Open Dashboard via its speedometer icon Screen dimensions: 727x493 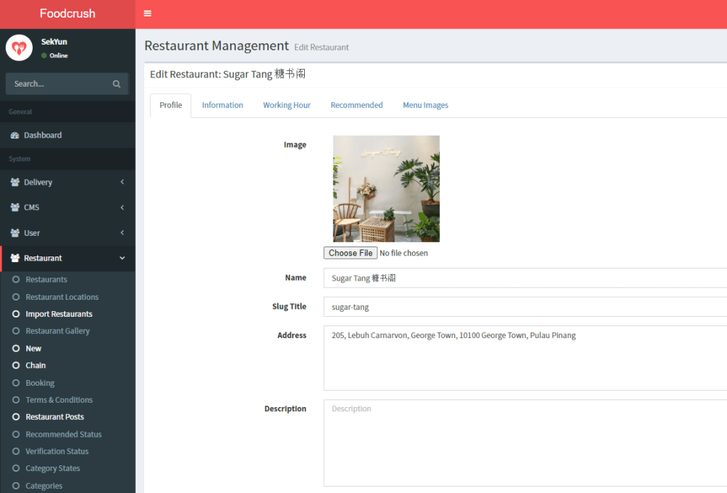coord(15,135)
